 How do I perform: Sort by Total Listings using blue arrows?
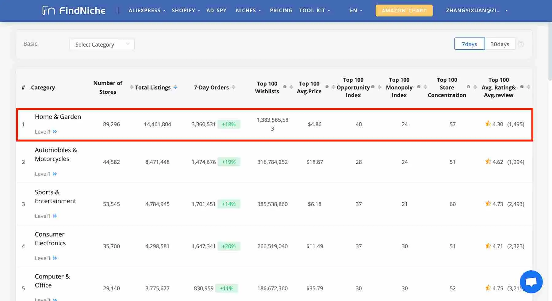[175, 87]
